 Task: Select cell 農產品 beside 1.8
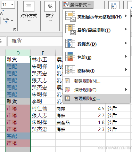[68, 122]
